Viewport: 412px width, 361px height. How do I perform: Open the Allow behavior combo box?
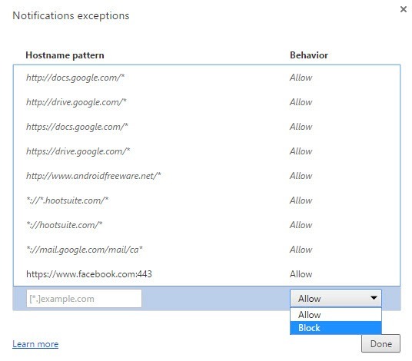pyautogui.click(x=336, y=298)
